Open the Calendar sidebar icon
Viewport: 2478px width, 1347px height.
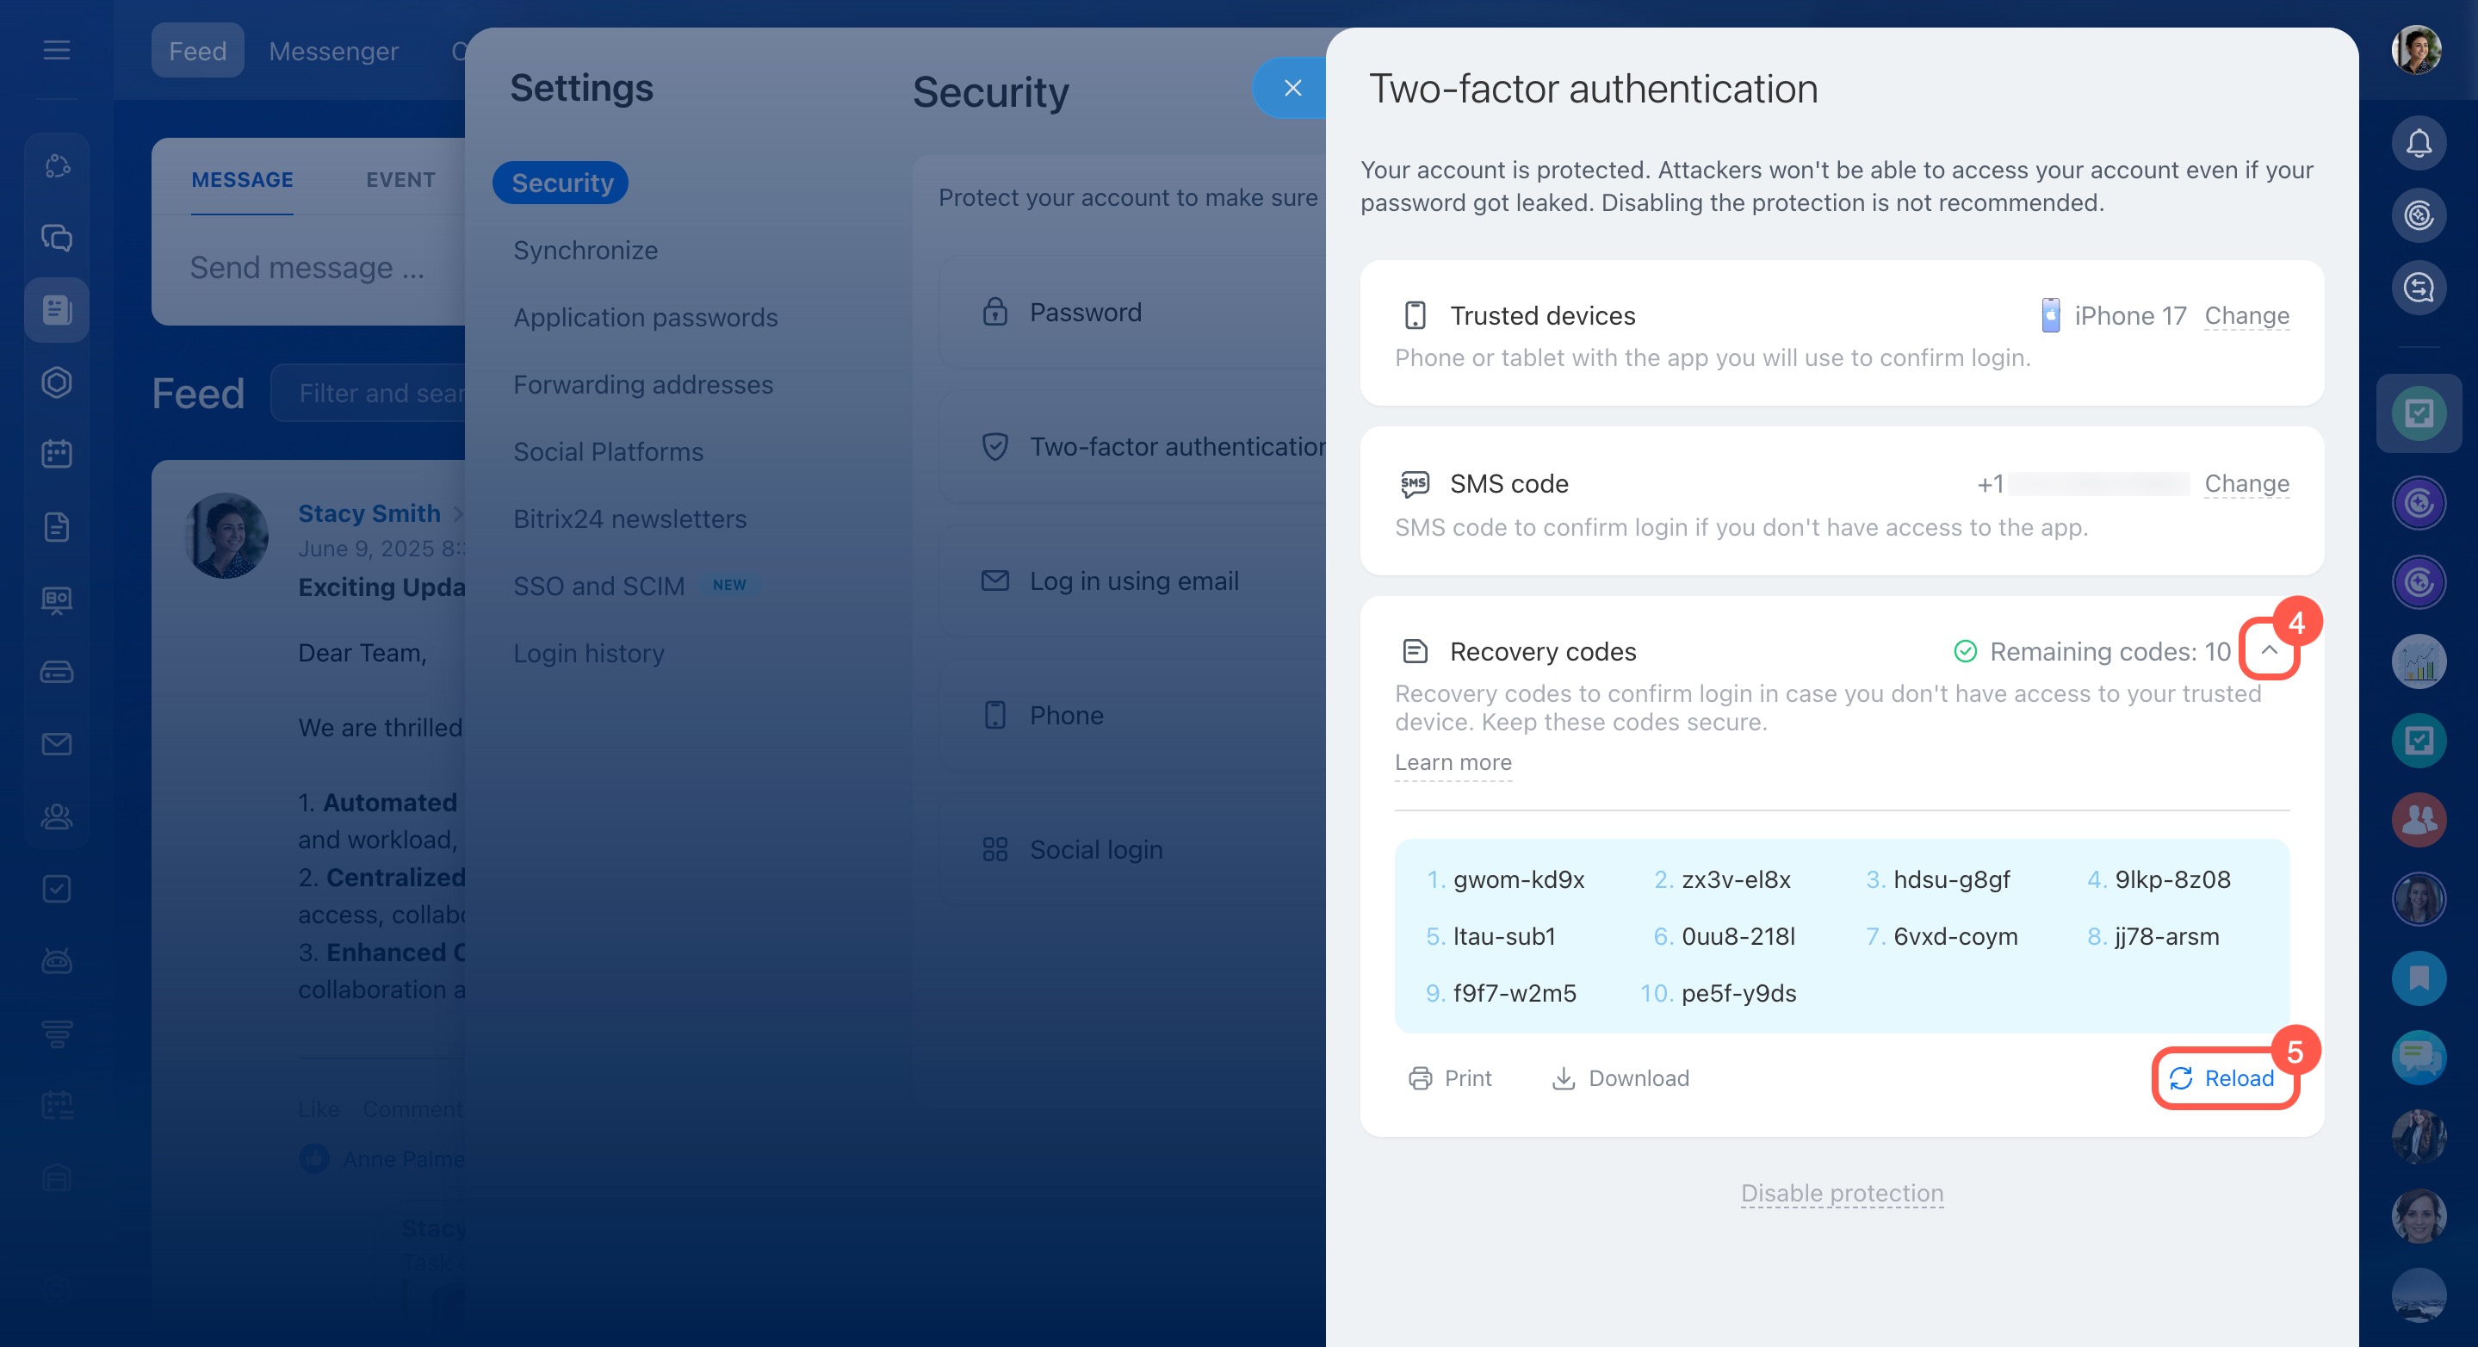(57, 454)
